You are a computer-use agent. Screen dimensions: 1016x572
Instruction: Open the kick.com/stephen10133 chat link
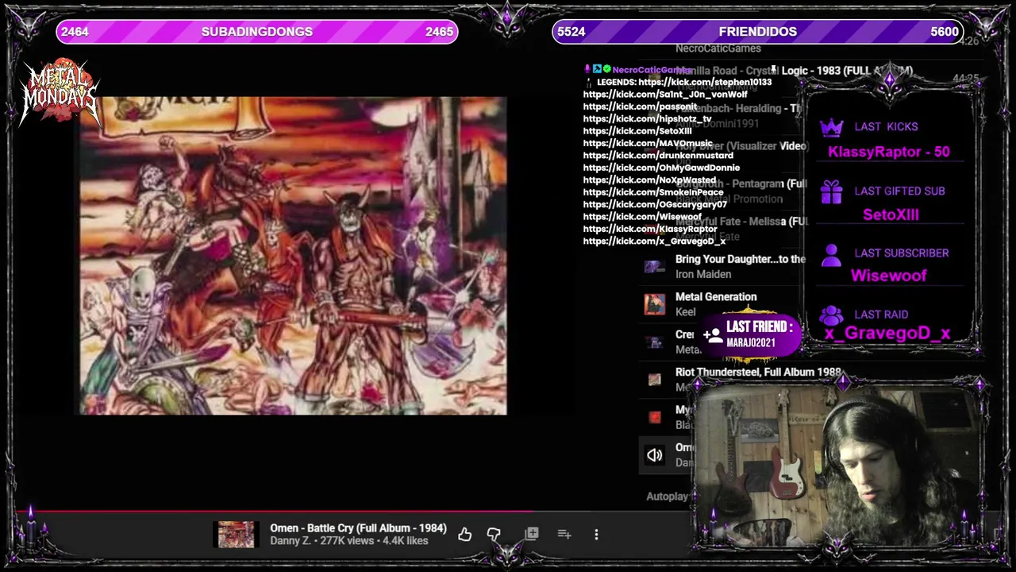coord(705,82)
